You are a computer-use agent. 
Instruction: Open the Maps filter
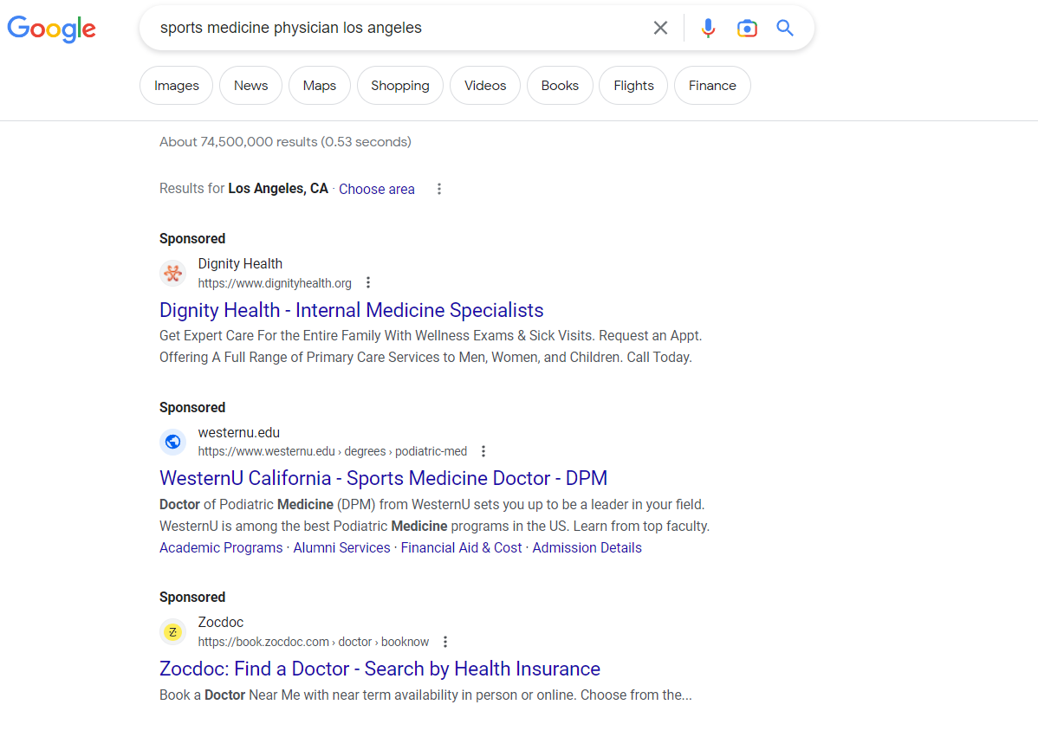click(320, 86)
